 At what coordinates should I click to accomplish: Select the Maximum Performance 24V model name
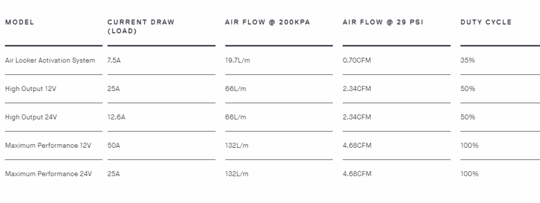pyautogui.click(x=49, y=174)
